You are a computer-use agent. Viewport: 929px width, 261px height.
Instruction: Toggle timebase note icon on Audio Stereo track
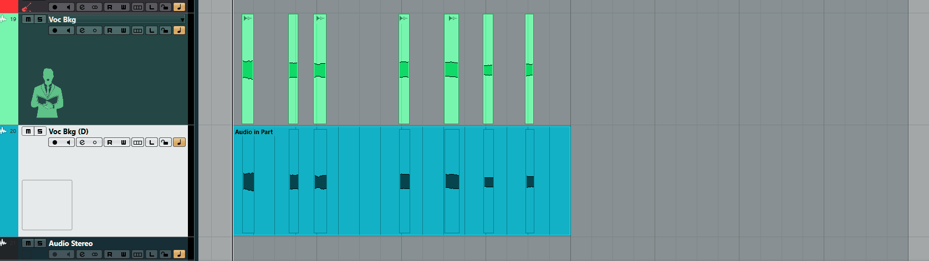click(x=179, y=254)
